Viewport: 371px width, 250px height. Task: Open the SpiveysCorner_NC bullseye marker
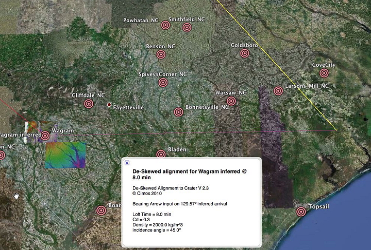[x=163, y=82]
